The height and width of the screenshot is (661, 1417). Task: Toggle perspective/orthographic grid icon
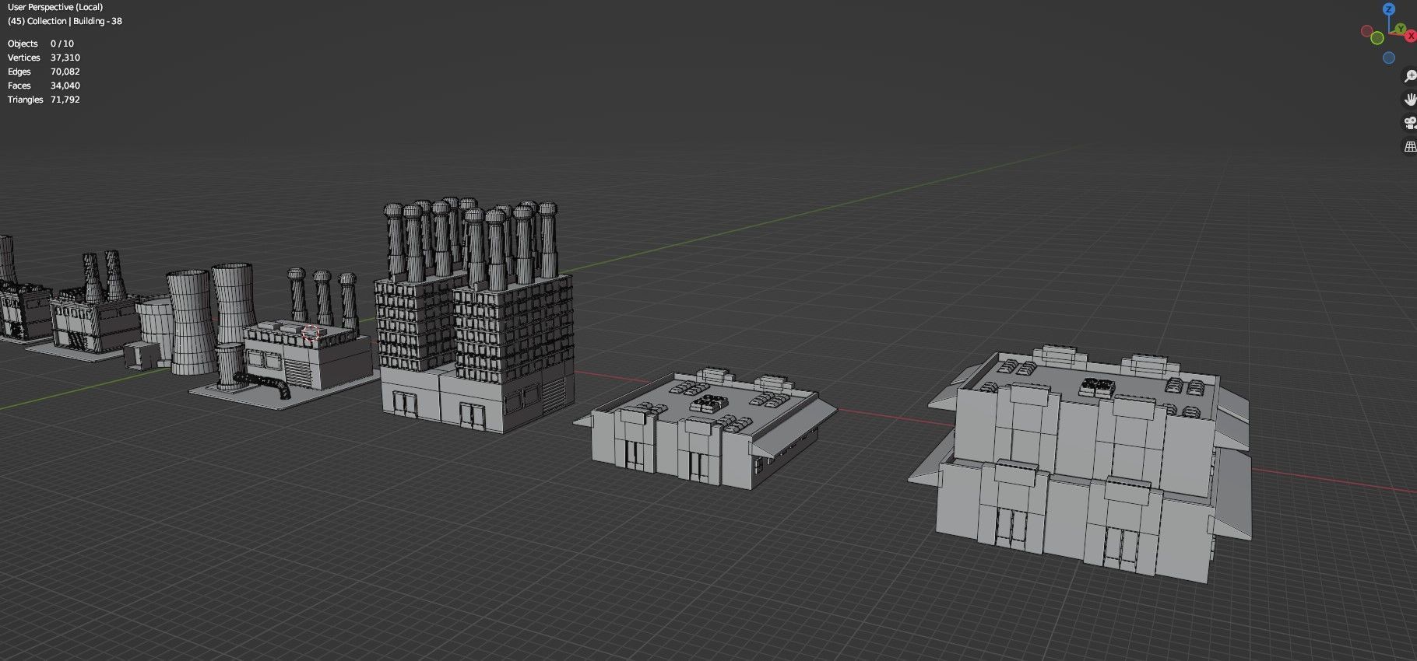[x=1409, y=146]
